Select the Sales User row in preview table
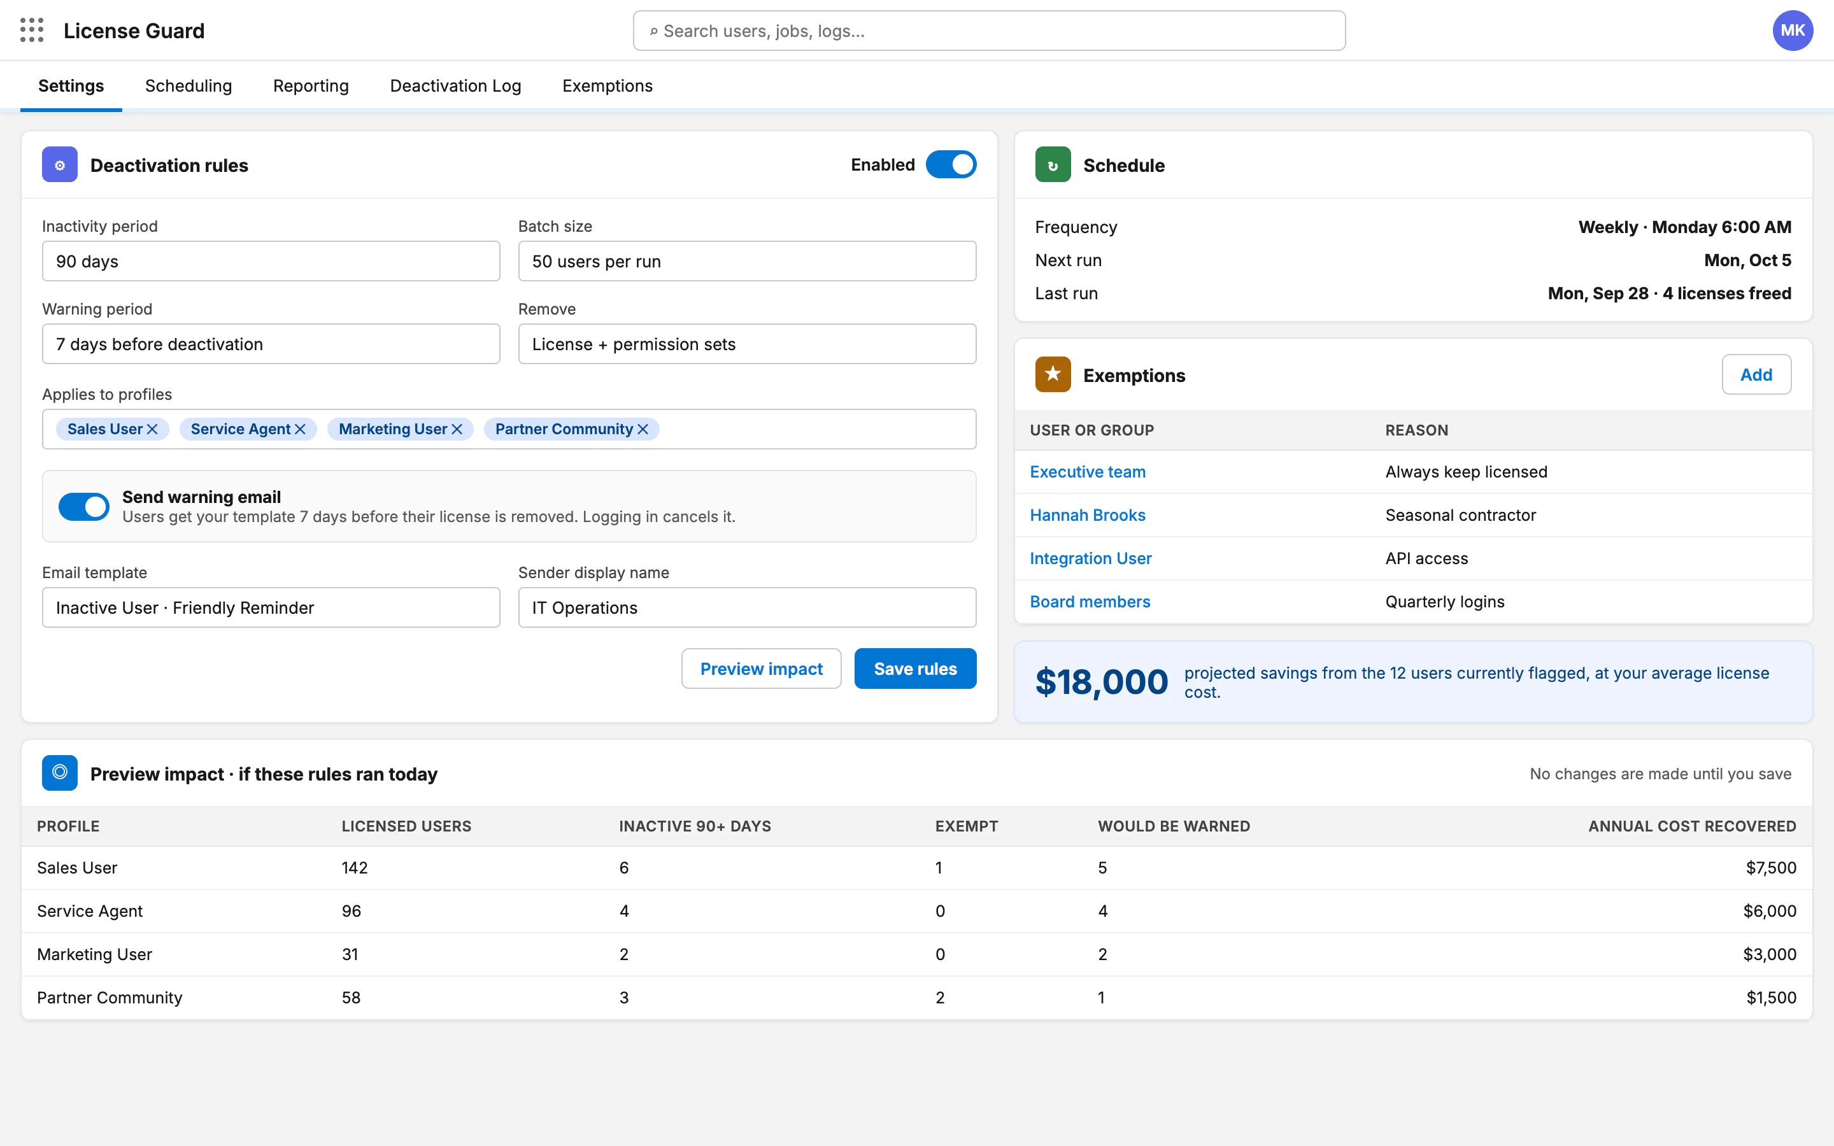 point(916,868)
